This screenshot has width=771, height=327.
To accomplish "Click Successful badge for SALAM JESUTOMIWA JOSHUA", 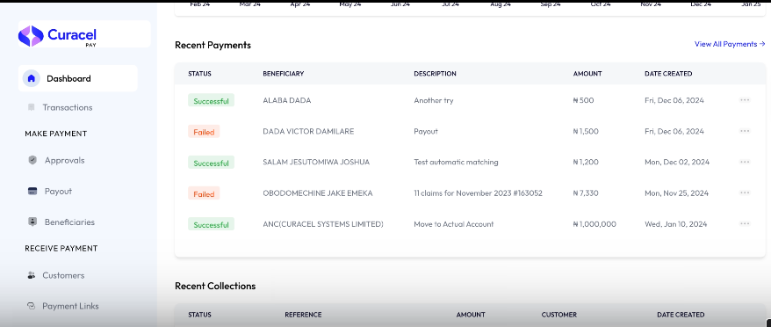I will (211, 163).
